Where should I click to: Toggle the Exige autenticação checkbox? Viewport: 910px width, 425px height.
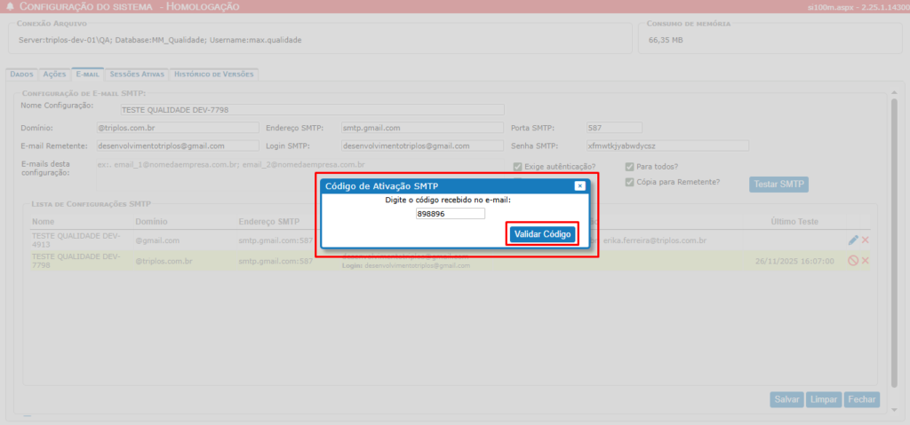518,167
